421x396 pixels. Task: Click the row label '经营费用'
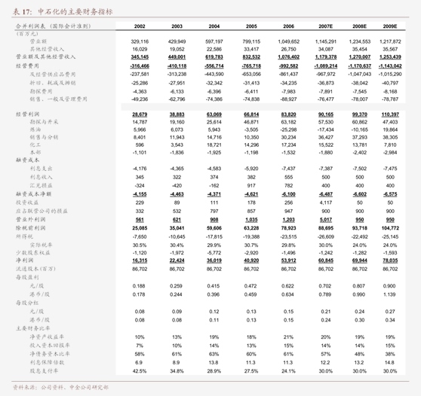pos(27,66)
